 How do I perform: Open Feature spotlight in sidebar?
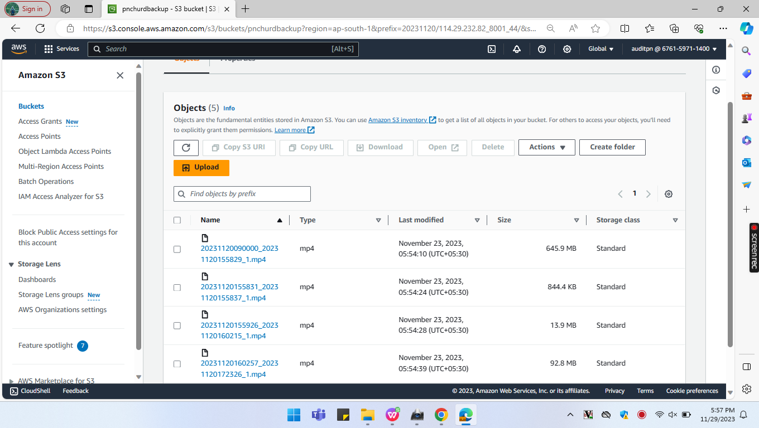(x=46, y=346)
